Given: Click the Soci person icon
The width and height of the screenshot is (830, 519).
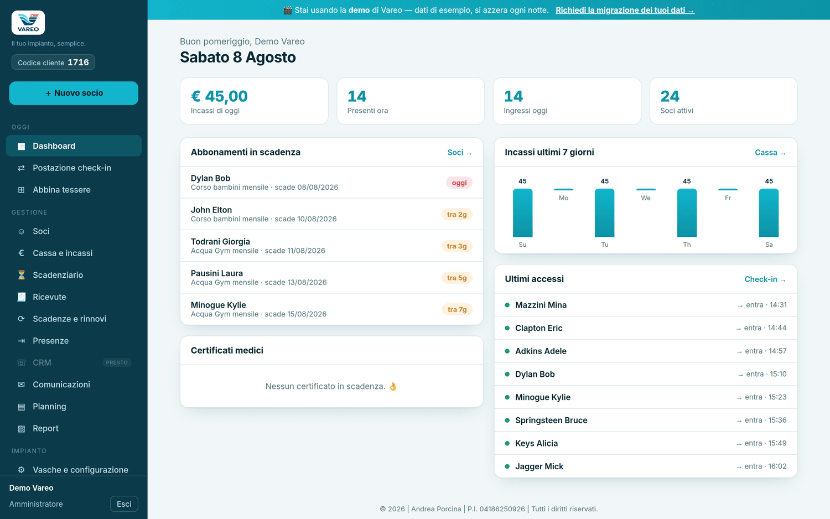Looking at the screenshot, I should coord(22,231).
